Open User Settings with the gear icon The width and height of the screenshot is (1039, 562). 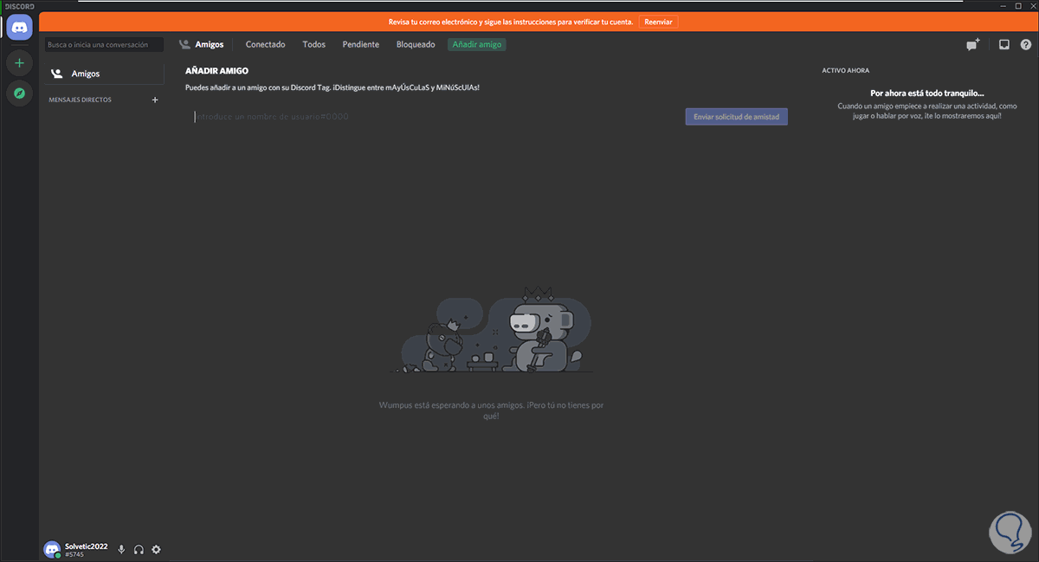[156, 549]
